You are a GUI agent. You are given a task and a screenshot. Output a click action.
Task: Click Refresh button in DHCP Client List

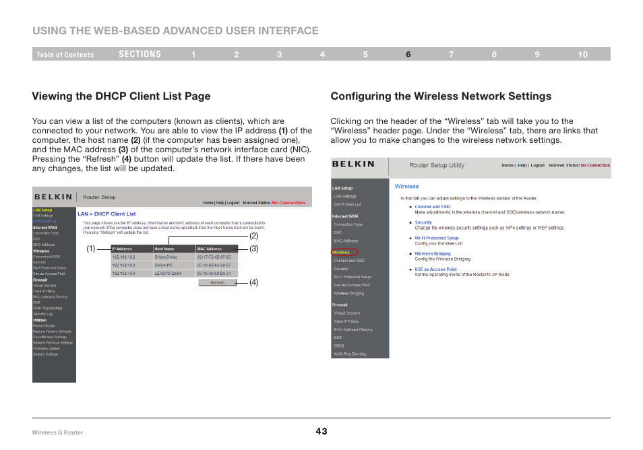217,282
